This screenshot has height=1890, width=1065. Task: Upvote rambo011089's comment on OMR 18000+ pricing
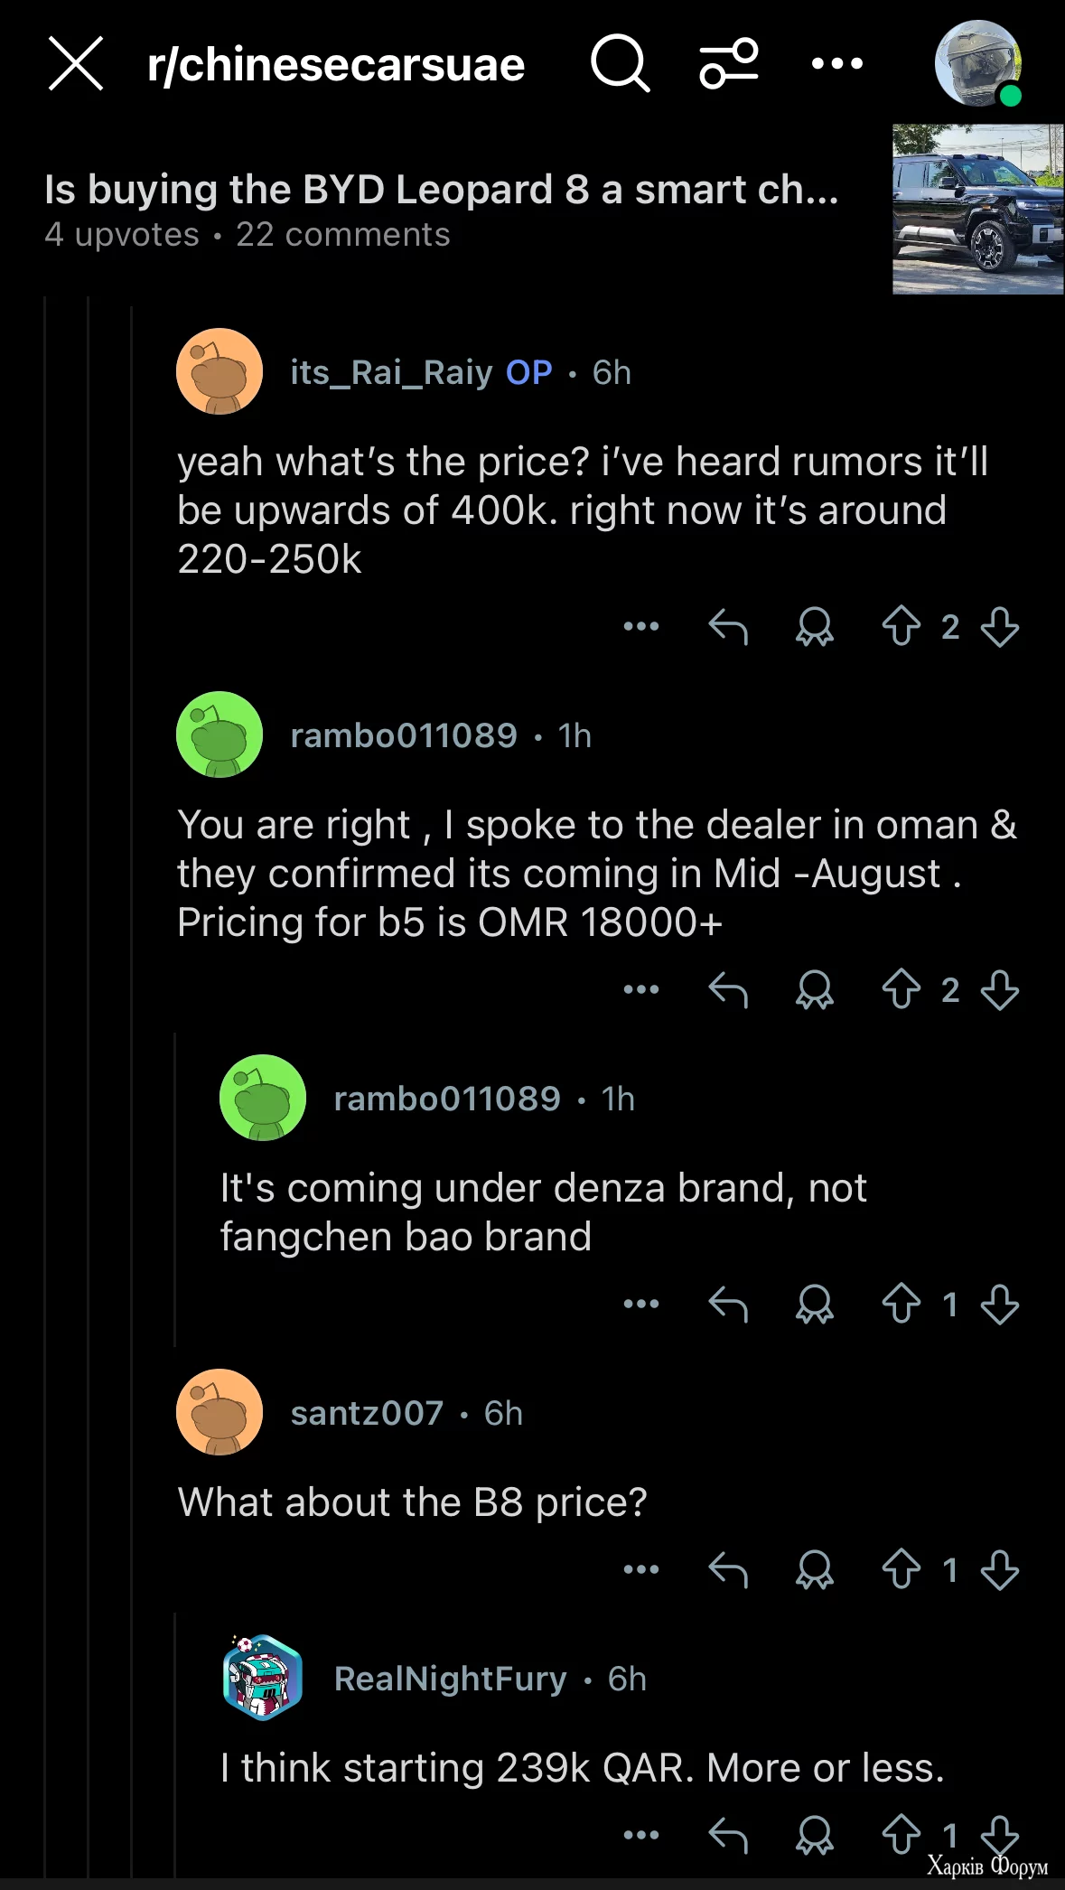901,989
